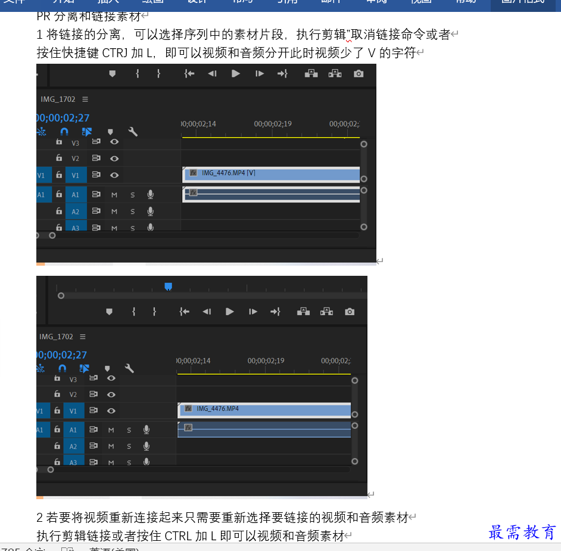Screen dimensions: 561x551
Task: Step forward one frame in first screenshot
Action: tap(260, 74)
